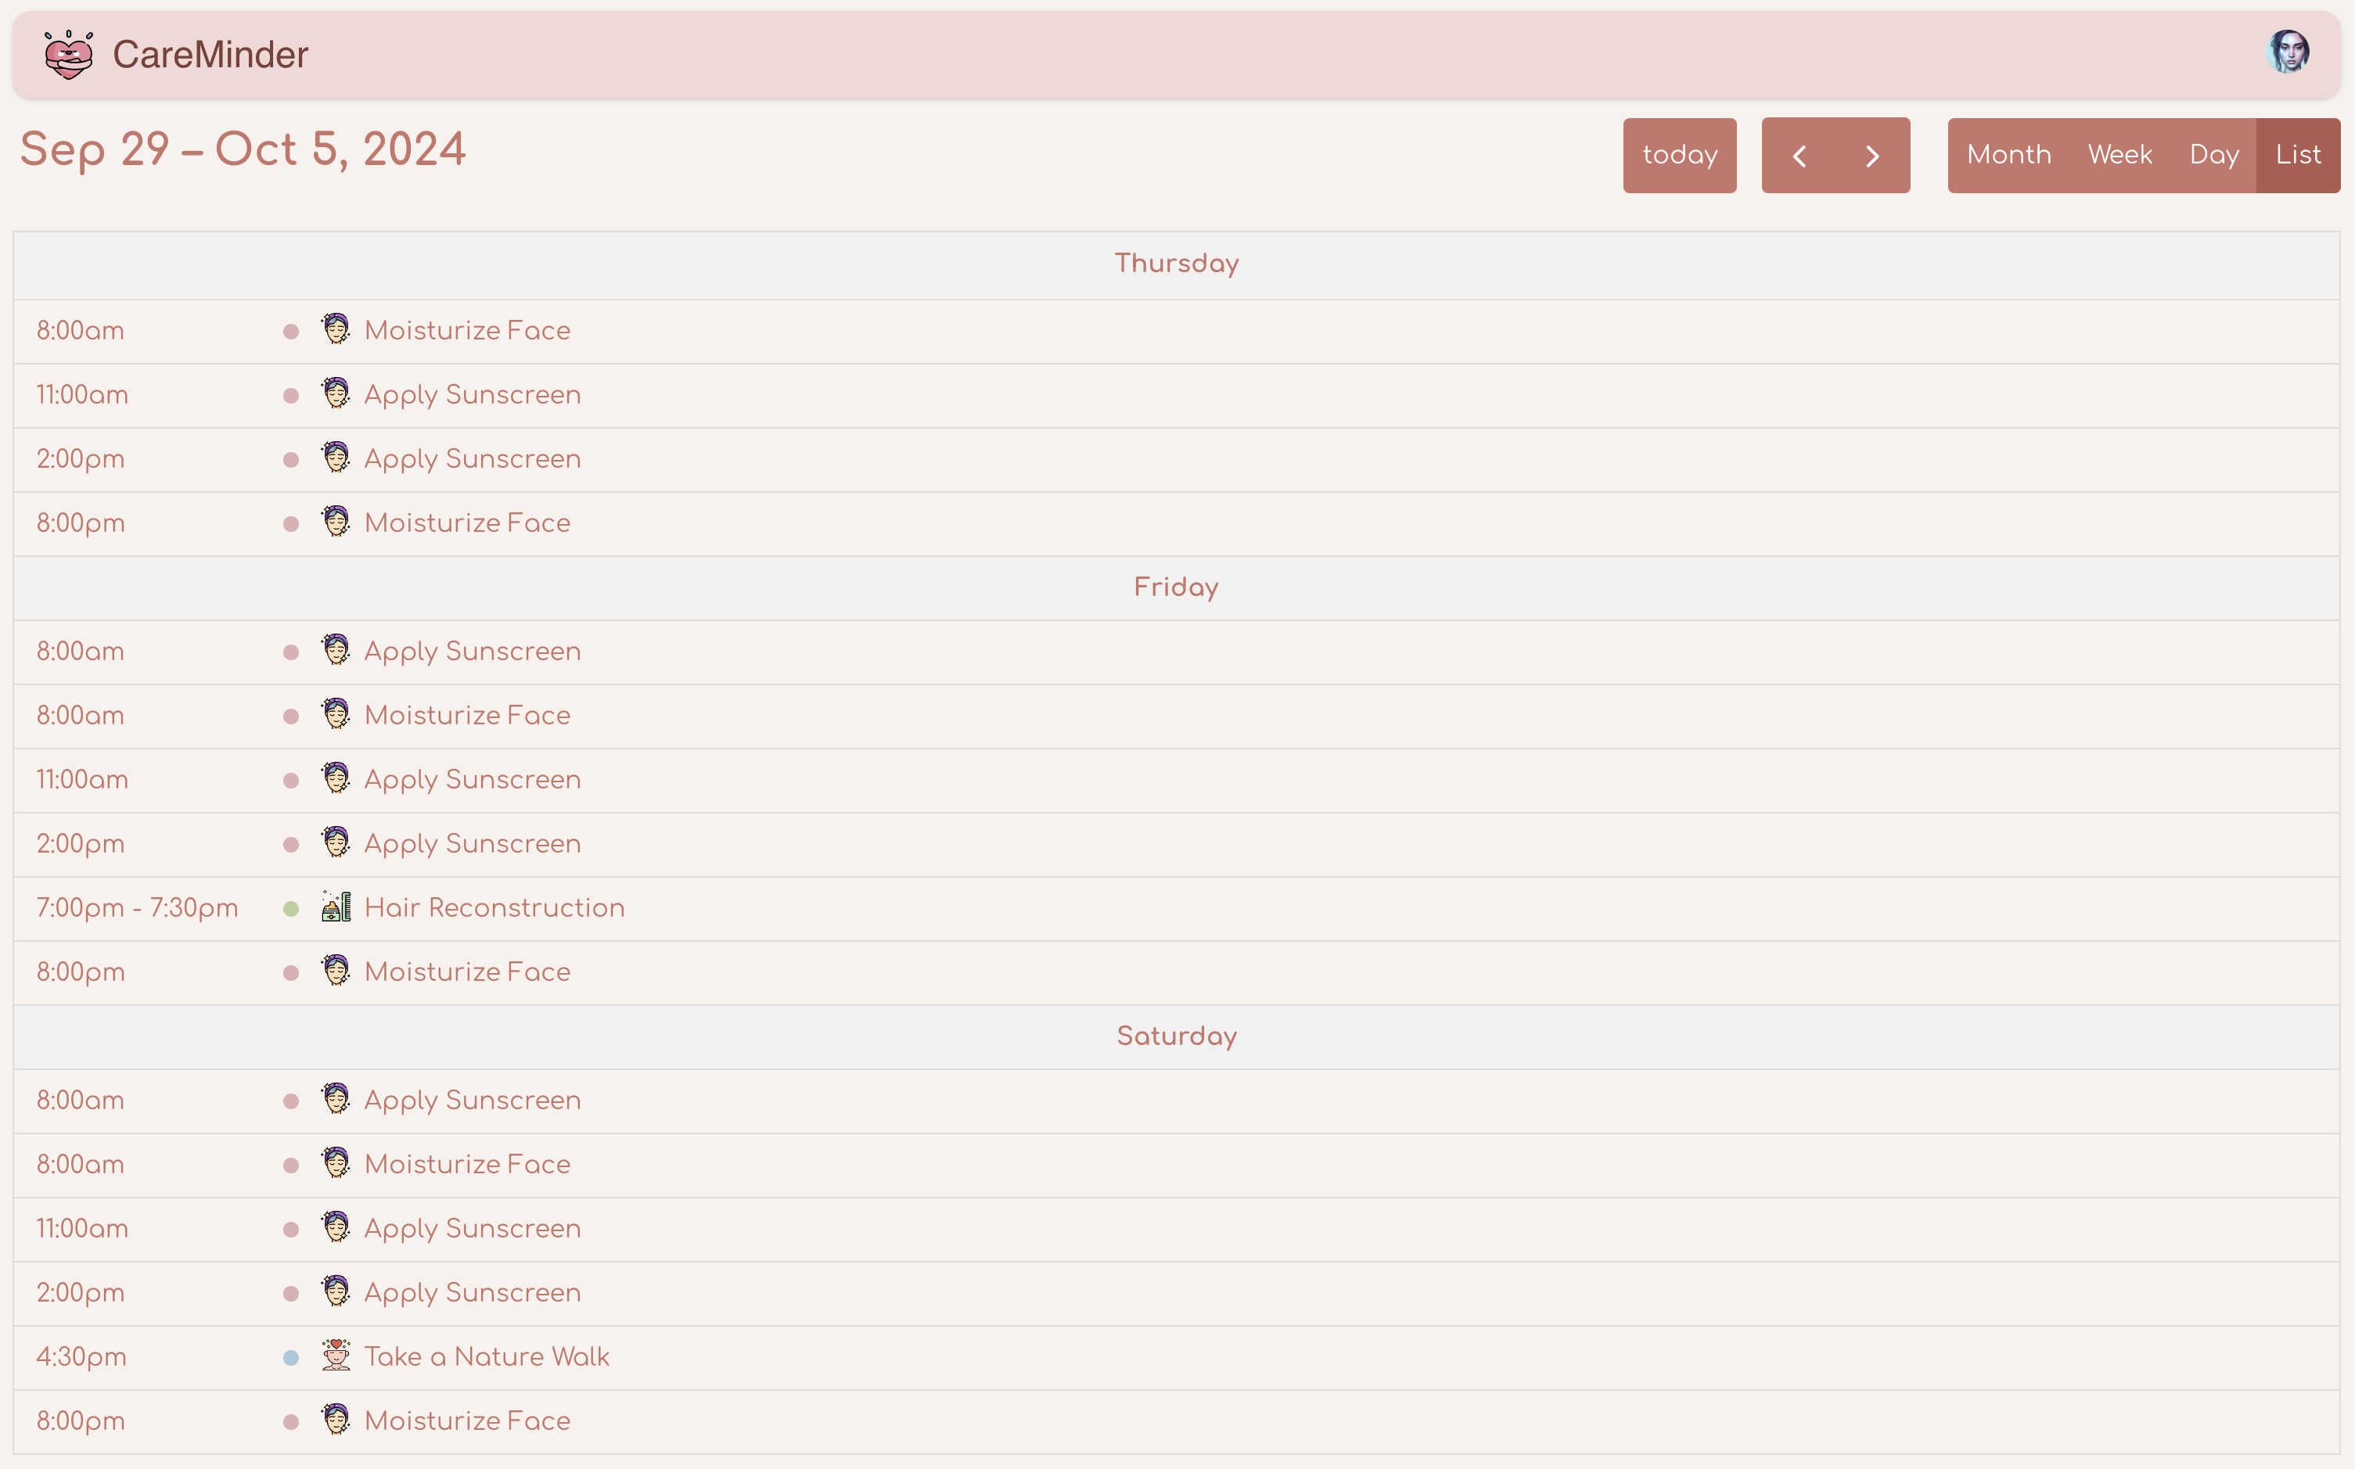Go to previous week with left chevron
The width and height of the screenshot is (2355, 1469).
pyautogui.click(x=1798, y=156)
